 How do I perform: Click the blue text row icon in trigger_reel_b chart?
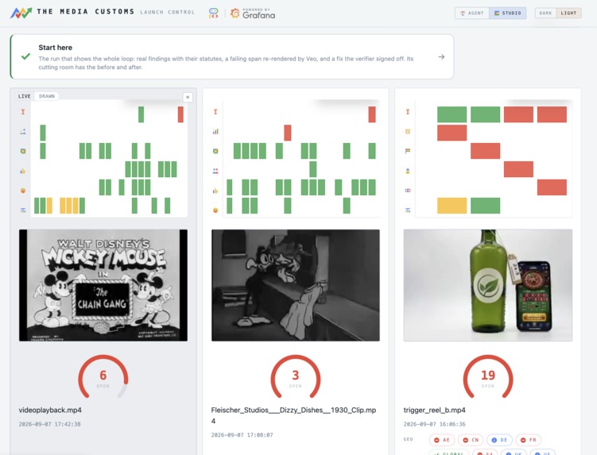(x=408, y=210)
